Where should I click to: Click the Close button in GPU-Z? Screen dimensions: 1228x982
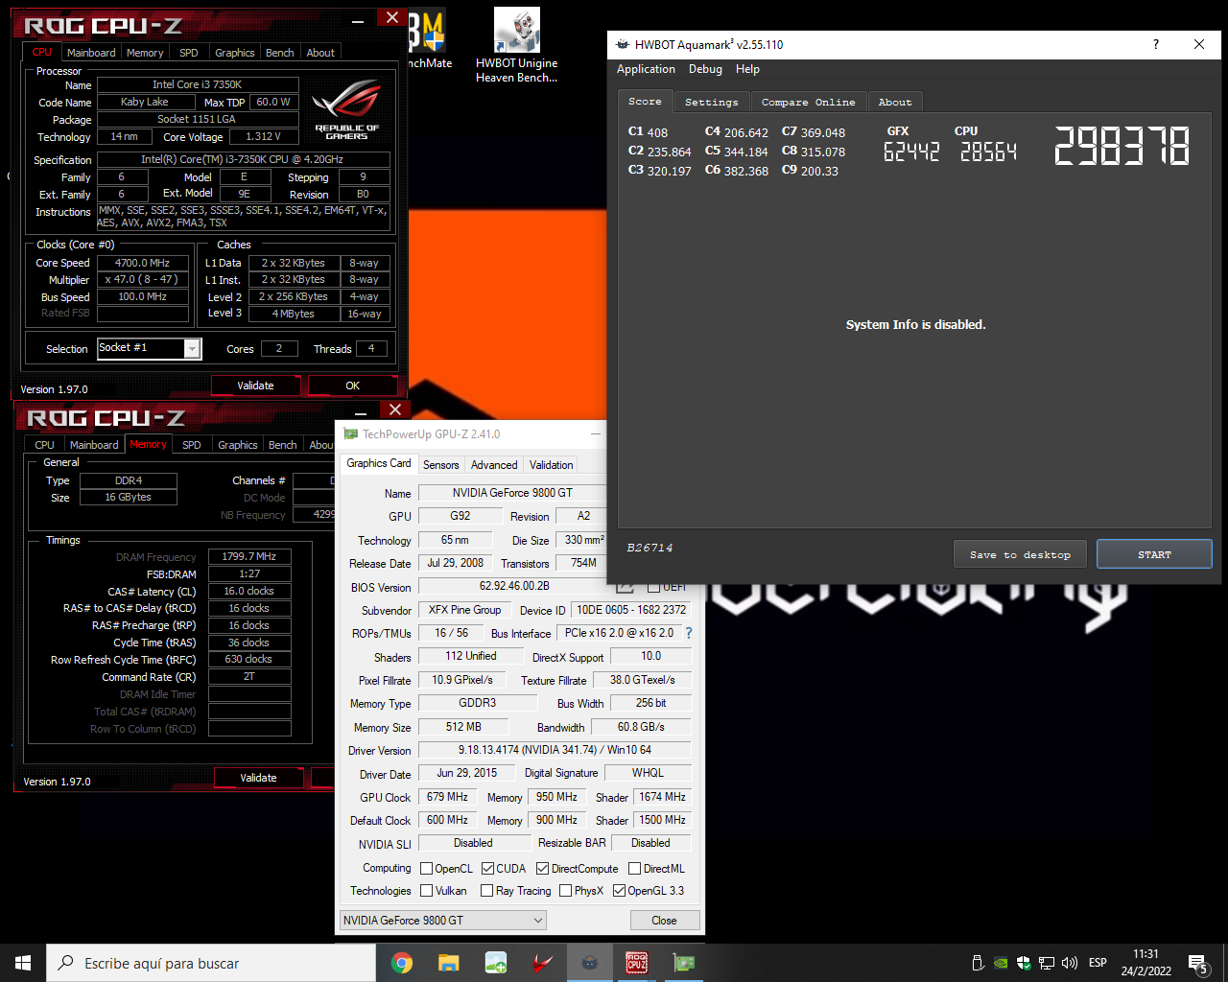point(664,921)
